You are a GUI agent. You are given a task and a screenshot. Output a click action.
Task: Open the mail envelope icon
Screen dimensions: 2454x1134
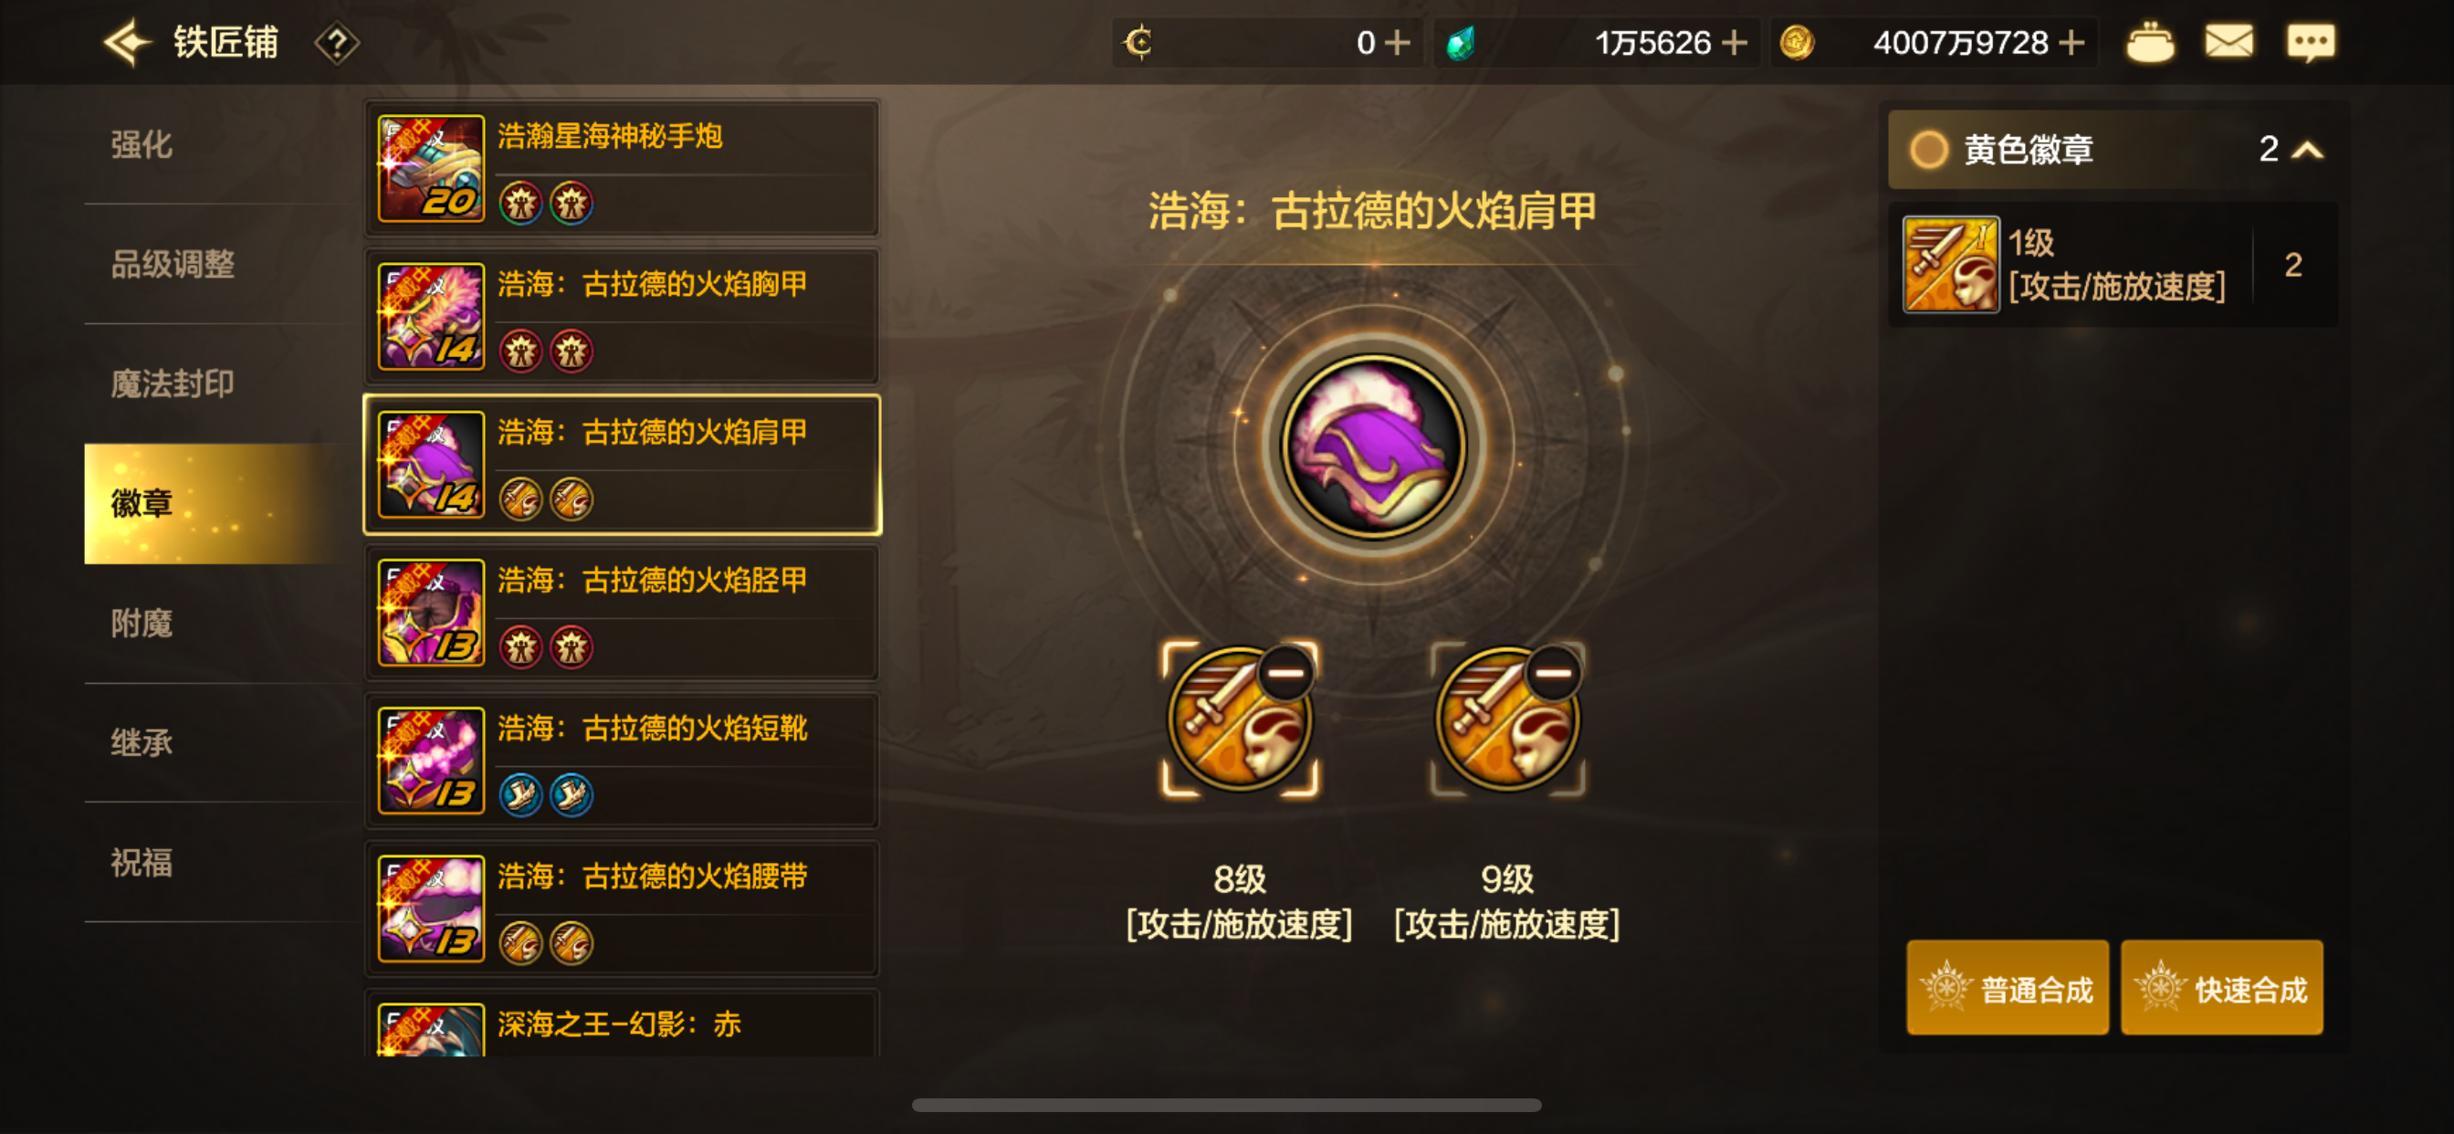click(x=2229, y=42)
